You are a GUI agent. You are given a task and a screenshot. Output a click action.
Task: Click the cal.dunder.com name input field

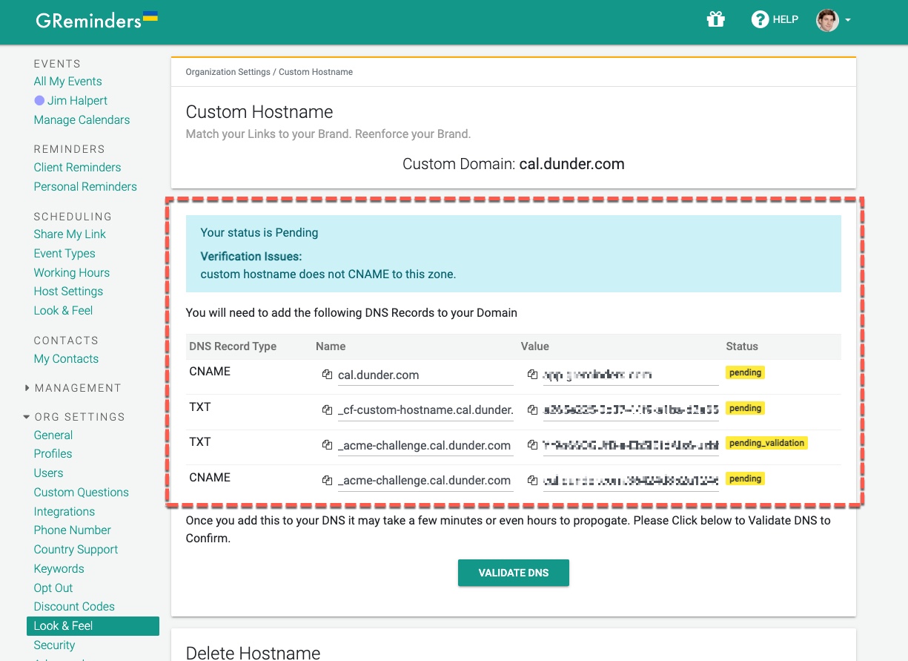tap(426, 375)
